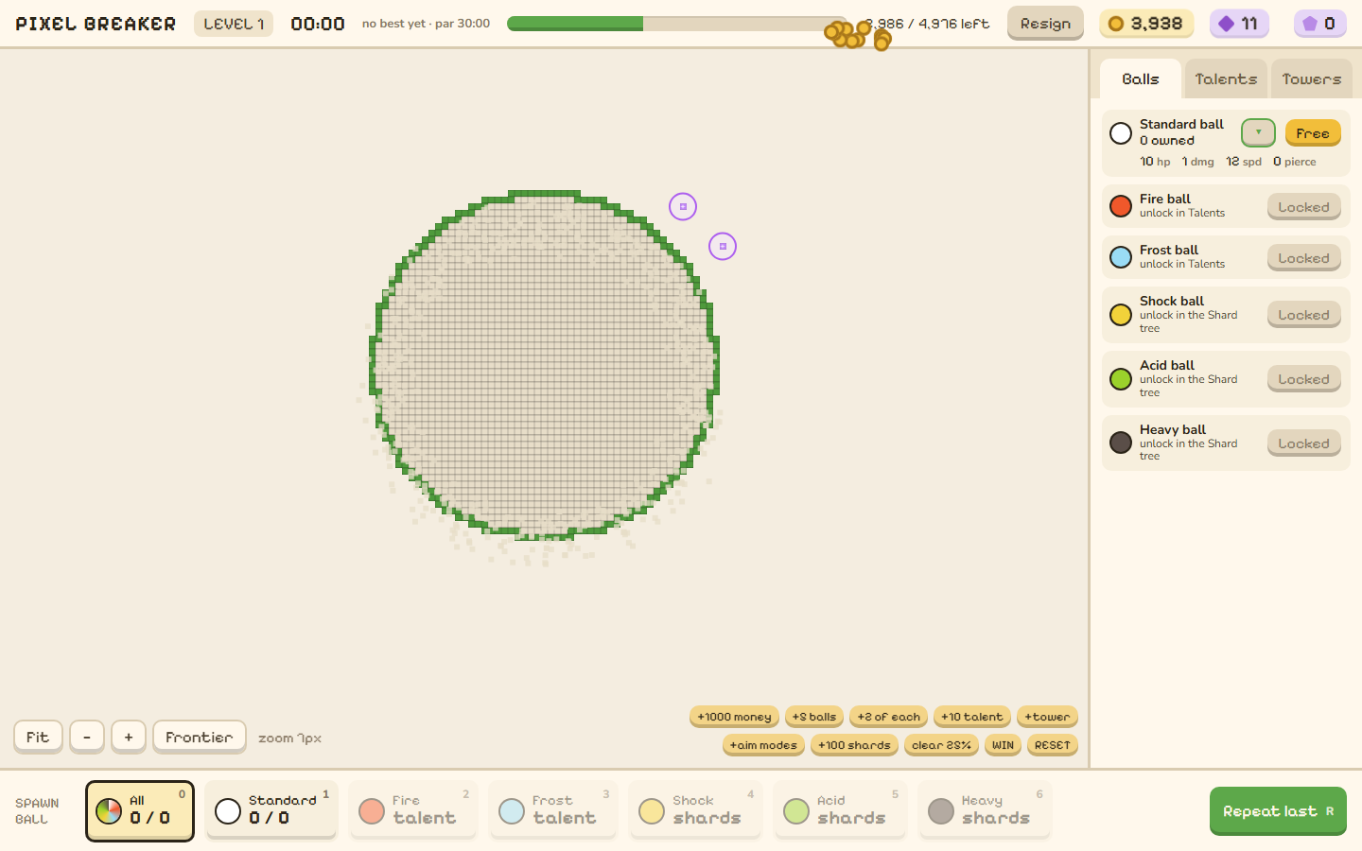The image size is (1362, 851).
Task: Click the +tower debug button
Action: pyautogui.click(x=1047, y=717)
